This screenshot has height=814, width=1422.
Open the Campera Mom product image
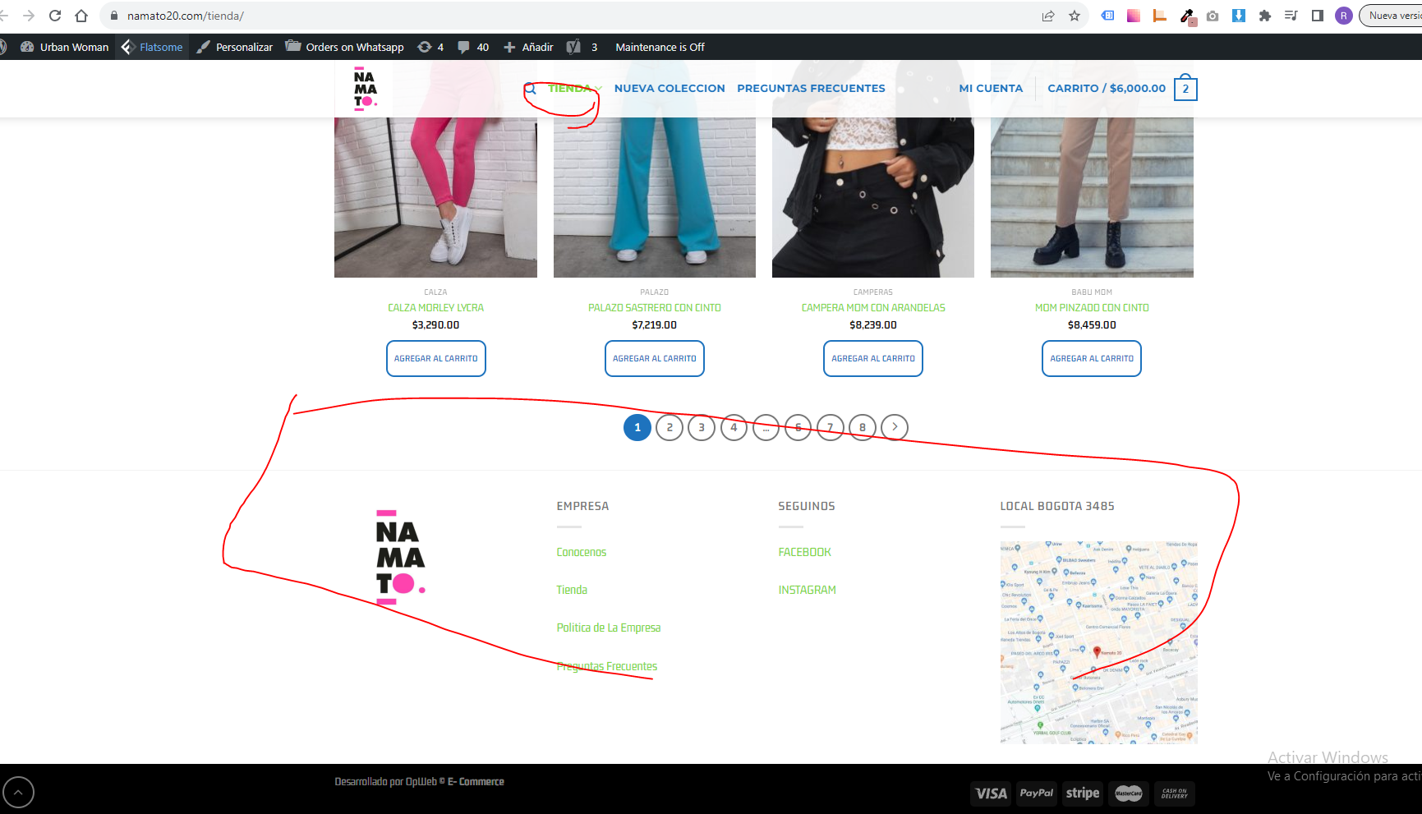click(x=873, y=197)
